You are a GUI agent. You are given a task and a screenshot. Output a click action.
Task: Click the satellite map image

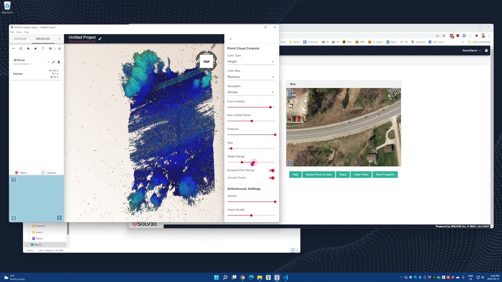pos(344,127)
